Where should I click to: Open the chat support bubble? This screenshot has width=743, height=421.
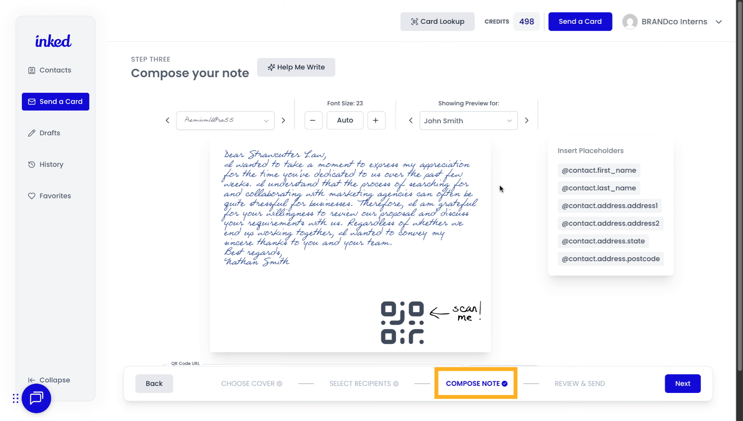[x=36, y=398]
